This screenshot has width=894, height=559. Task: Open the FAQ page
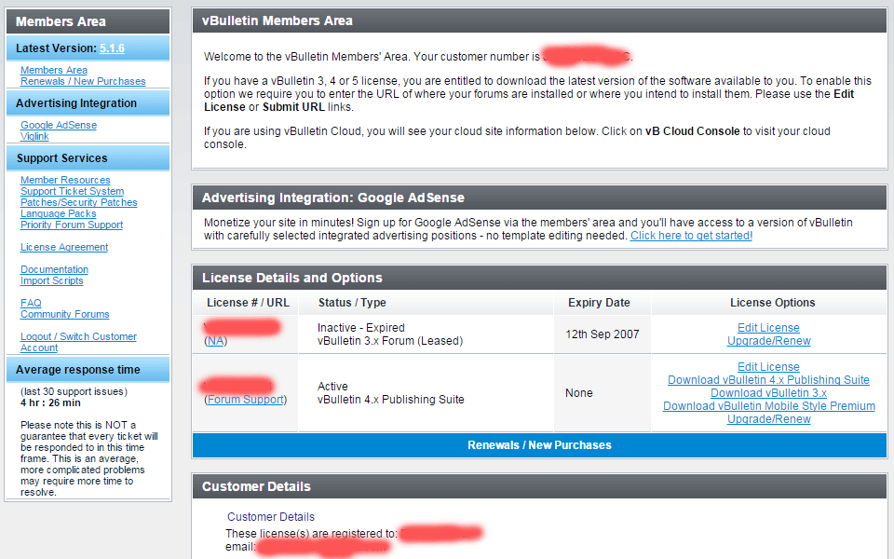pyautogui.click(x=31, y=303)
